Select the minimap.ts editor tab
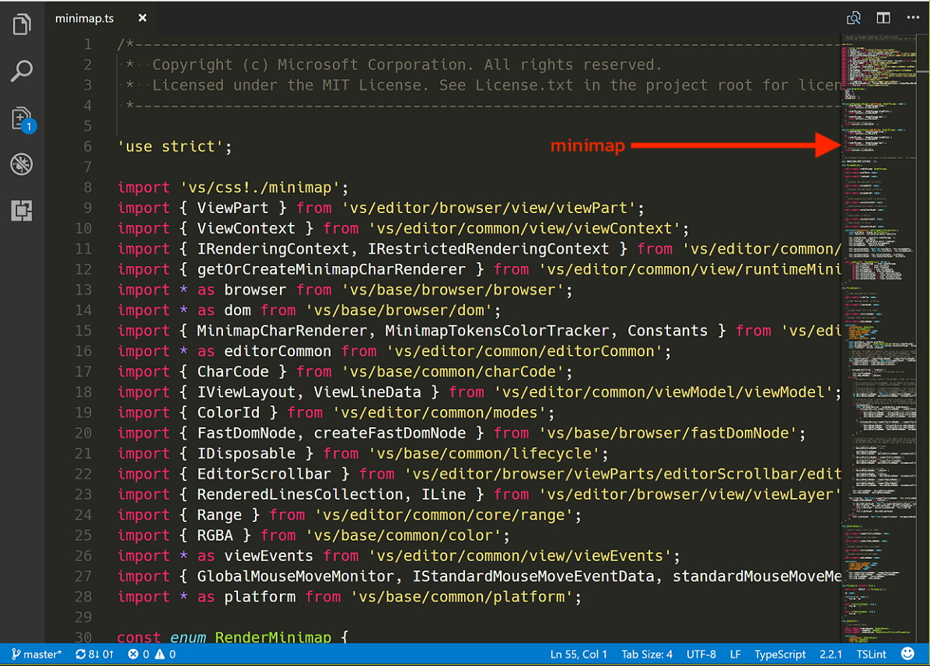 click(x=86, y=17)
